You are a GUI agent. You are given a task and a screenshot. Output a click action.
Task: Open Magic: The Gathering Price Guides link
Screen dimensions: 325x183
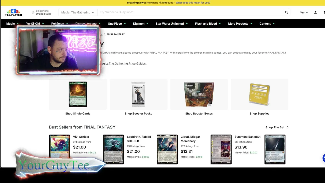point(123,64)
